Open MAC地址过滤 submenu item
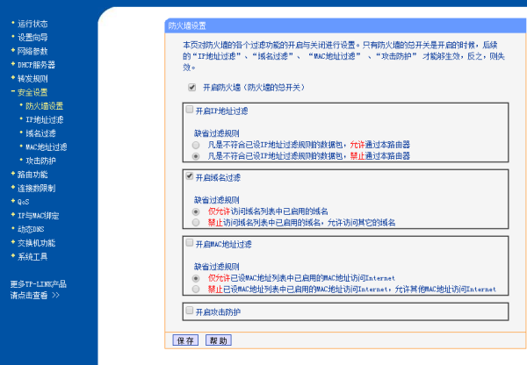Screen dimensions: 527x365 pyautogui.click(x=47, y=147)
